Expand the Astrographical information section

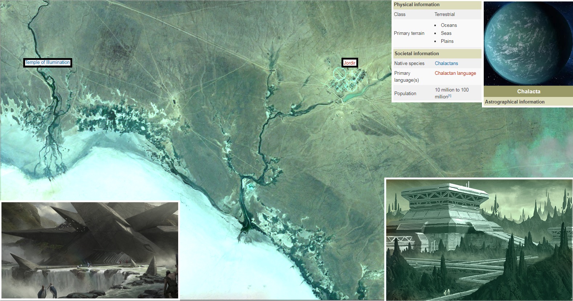click(x=514, y=102)
